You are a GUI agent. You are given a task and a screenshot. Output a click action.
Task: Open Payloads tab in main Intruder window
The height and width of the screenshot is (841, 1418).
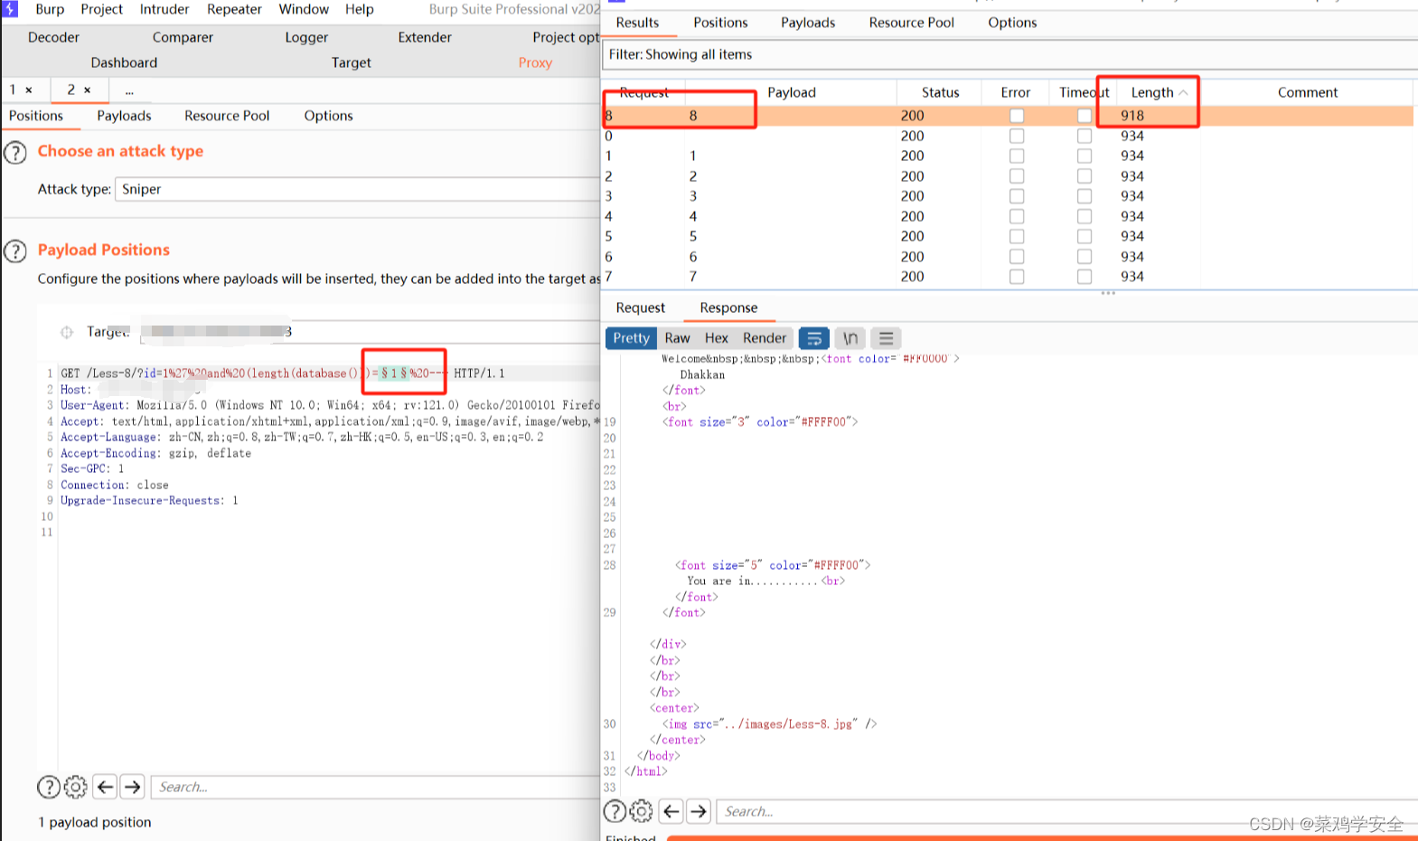(x=124, y=116)
